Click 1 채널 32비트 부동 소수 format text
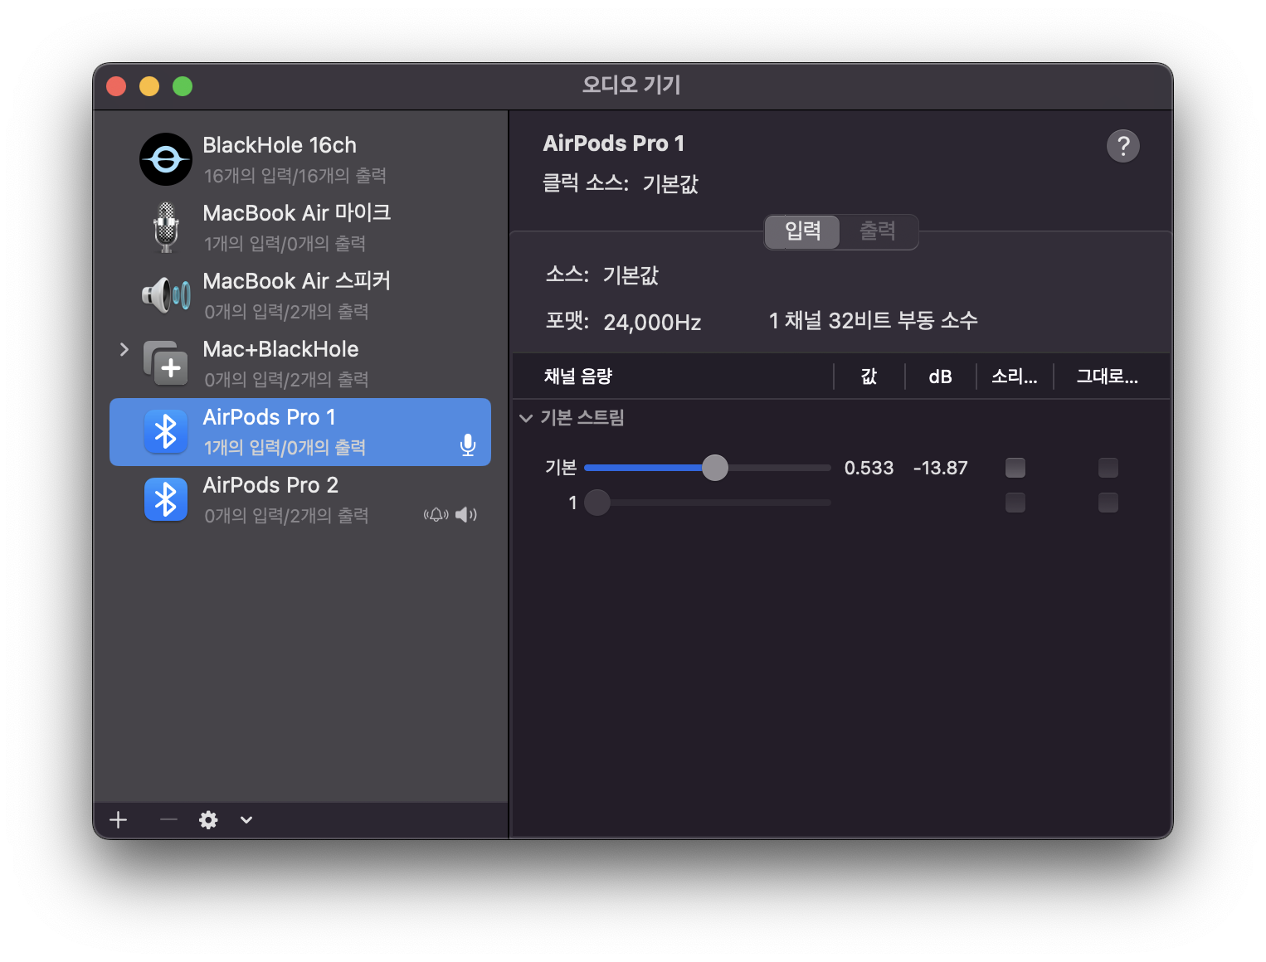This screenshot has height=962, width=1266. pos(873,321)
